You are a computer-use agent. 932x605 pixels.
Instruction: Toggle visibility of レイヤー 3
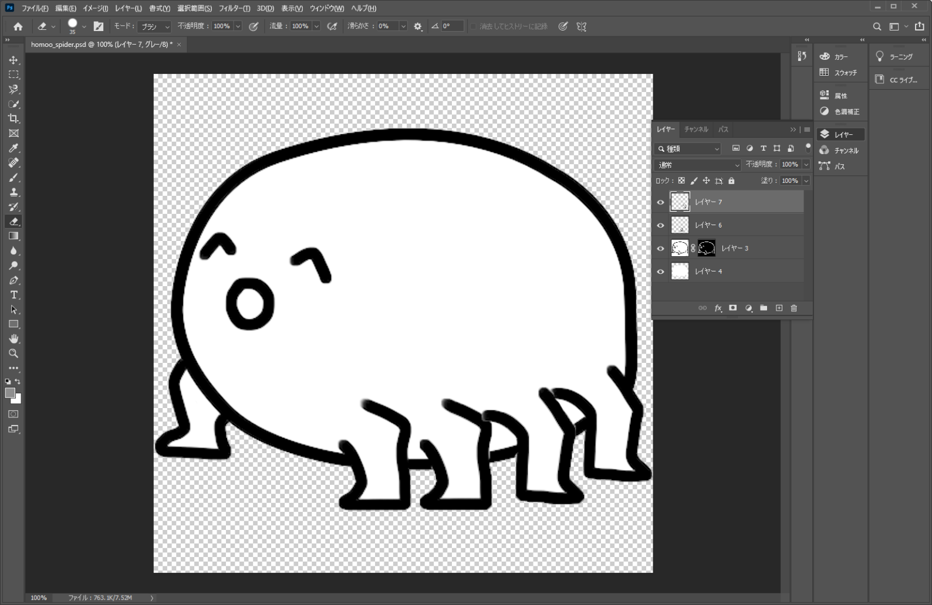660,249
